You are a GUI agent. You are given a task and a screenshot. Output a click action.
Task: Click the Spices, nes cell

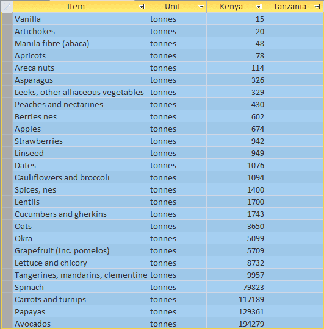(x=81, y=189)
